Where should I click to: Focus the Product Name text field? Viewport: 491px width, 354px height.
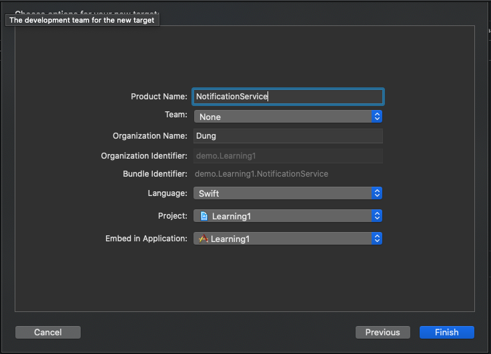pyautogui.click(x=288, y=97)
